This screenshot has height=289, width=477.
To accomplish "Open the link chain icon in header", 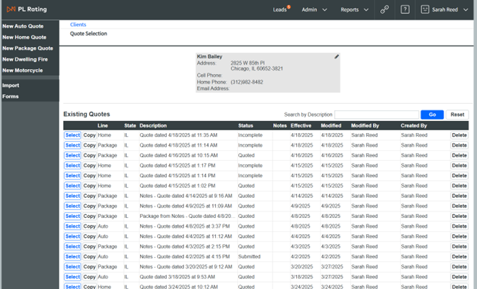I will tap(384, 9).
